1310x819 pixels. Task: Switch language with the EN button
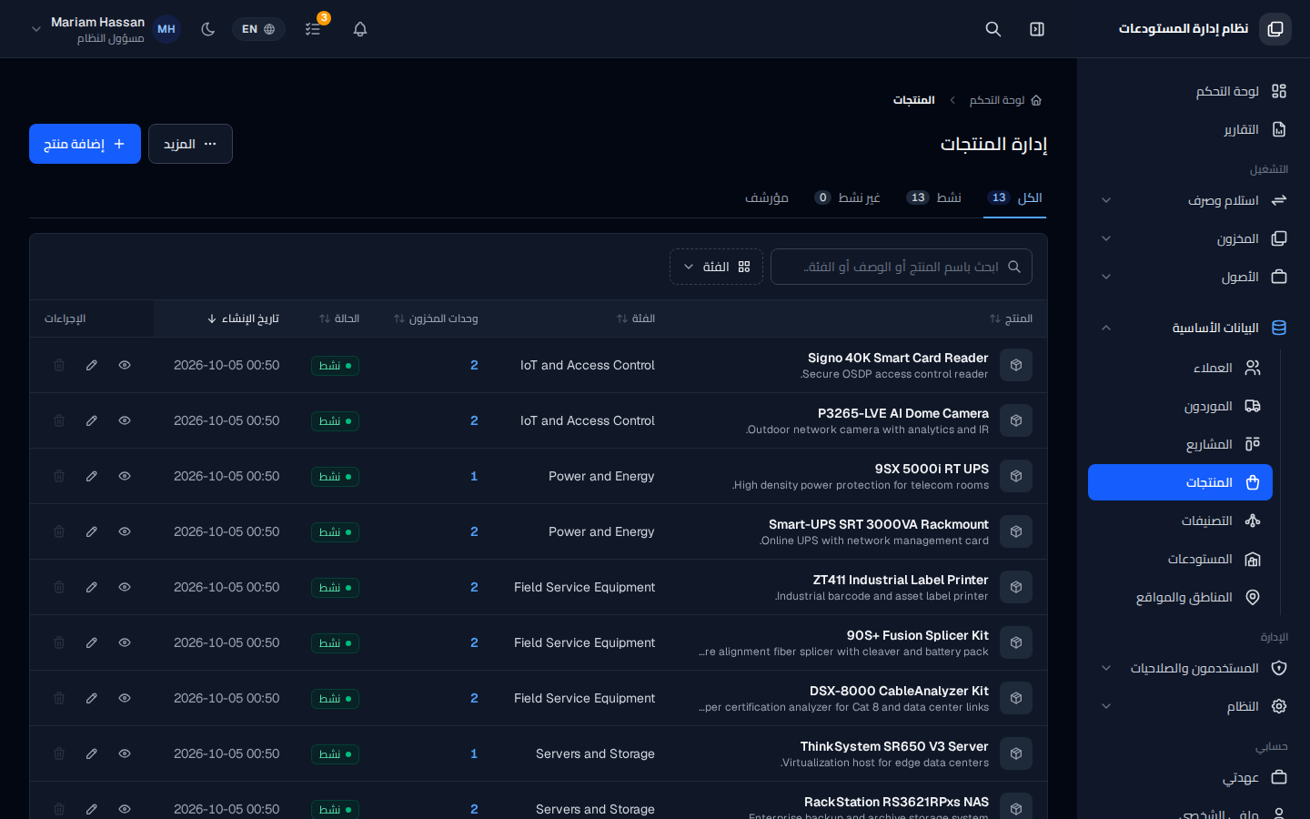coord(258,29)
